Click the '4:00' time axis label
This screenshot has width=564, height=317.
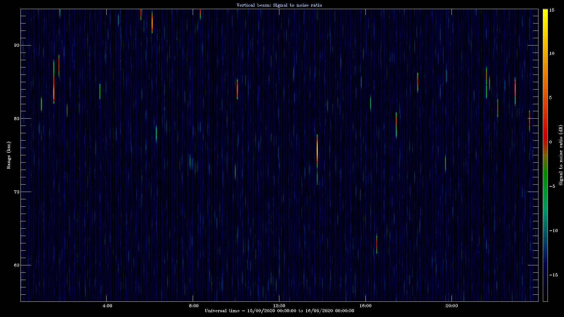(x=107, y=306)
